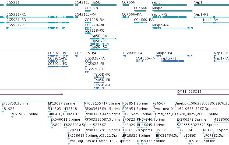Click the CG5928 gene label

pos(91,8)
